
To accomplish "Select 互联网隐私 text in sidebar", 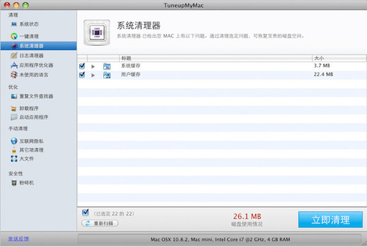I will tap(31, 141).
